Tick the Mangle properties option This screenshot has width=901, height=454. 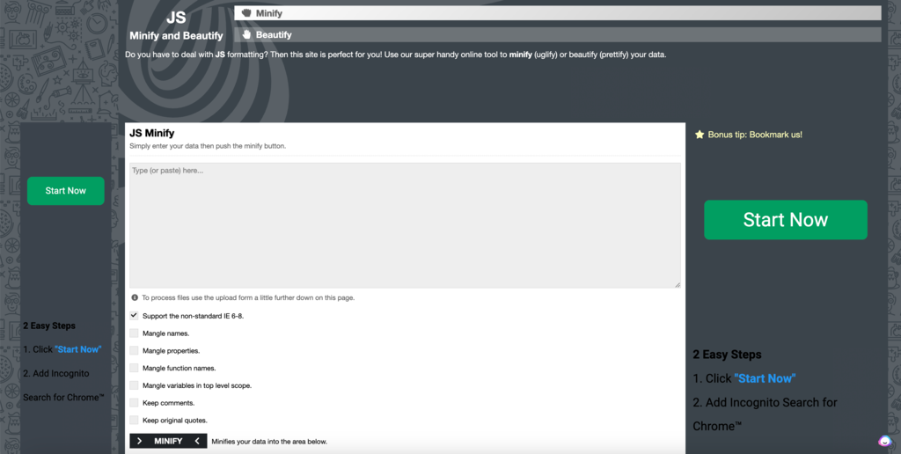135,350
